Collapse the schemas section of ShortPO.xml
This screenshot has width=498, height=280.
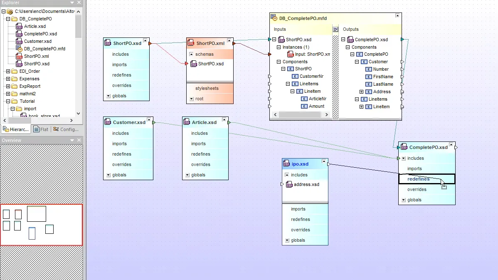[x=191, y=55]
